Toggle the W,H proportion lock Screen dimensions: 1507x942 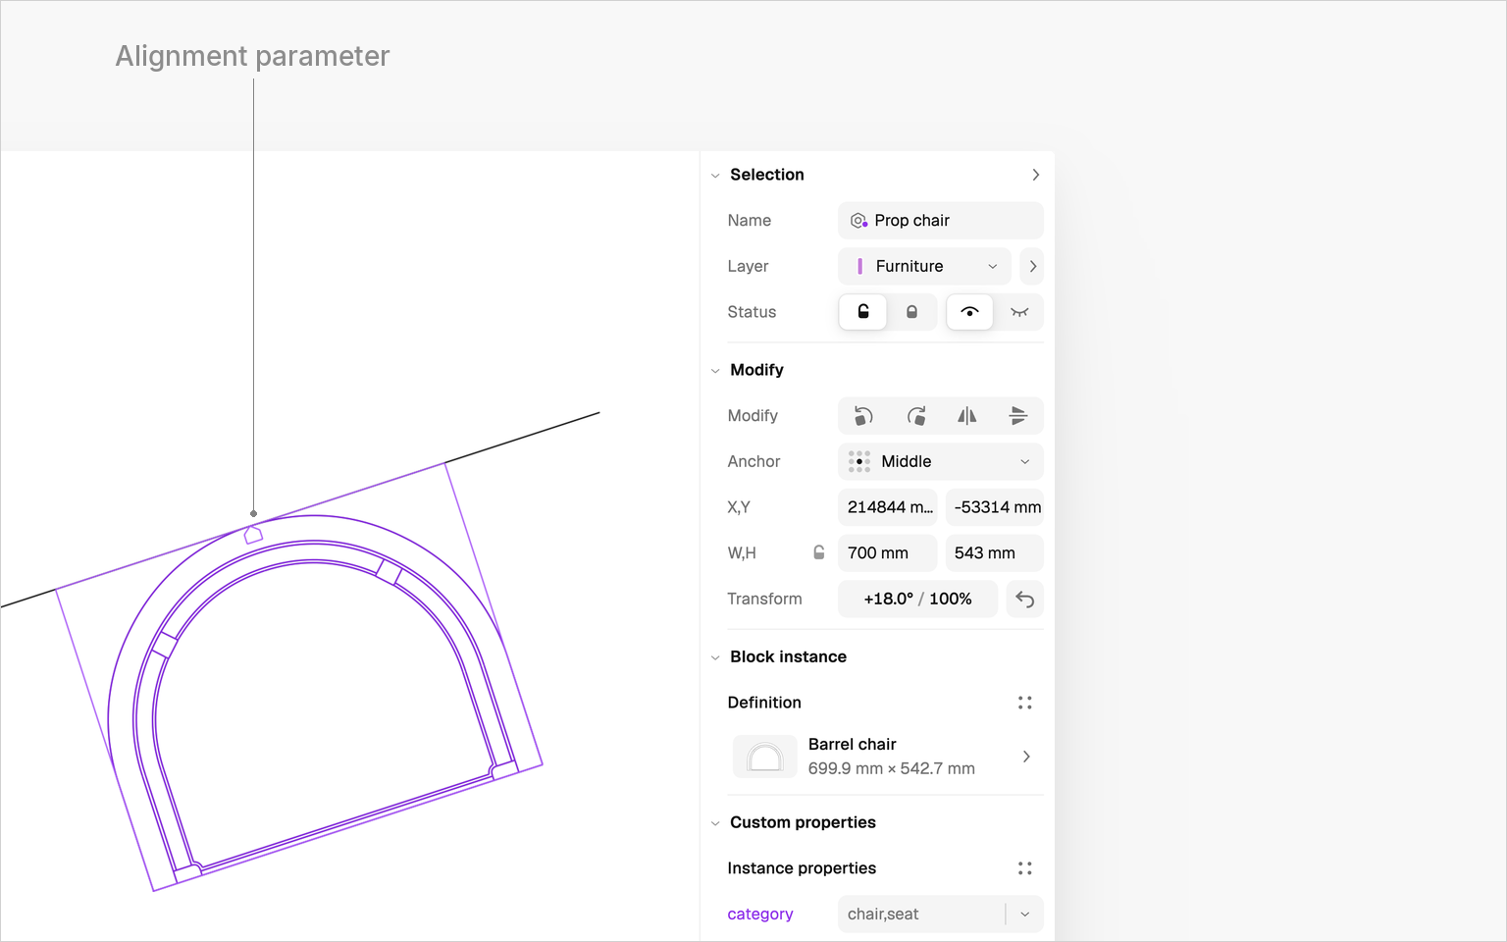point(819,553)
